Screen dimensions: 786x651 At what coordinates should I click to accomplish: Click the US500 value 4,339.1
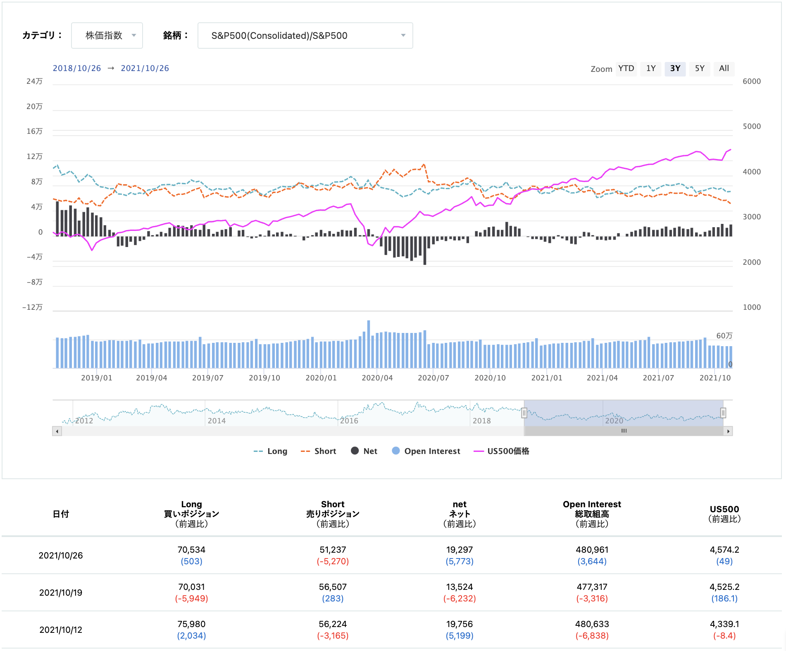724,624
